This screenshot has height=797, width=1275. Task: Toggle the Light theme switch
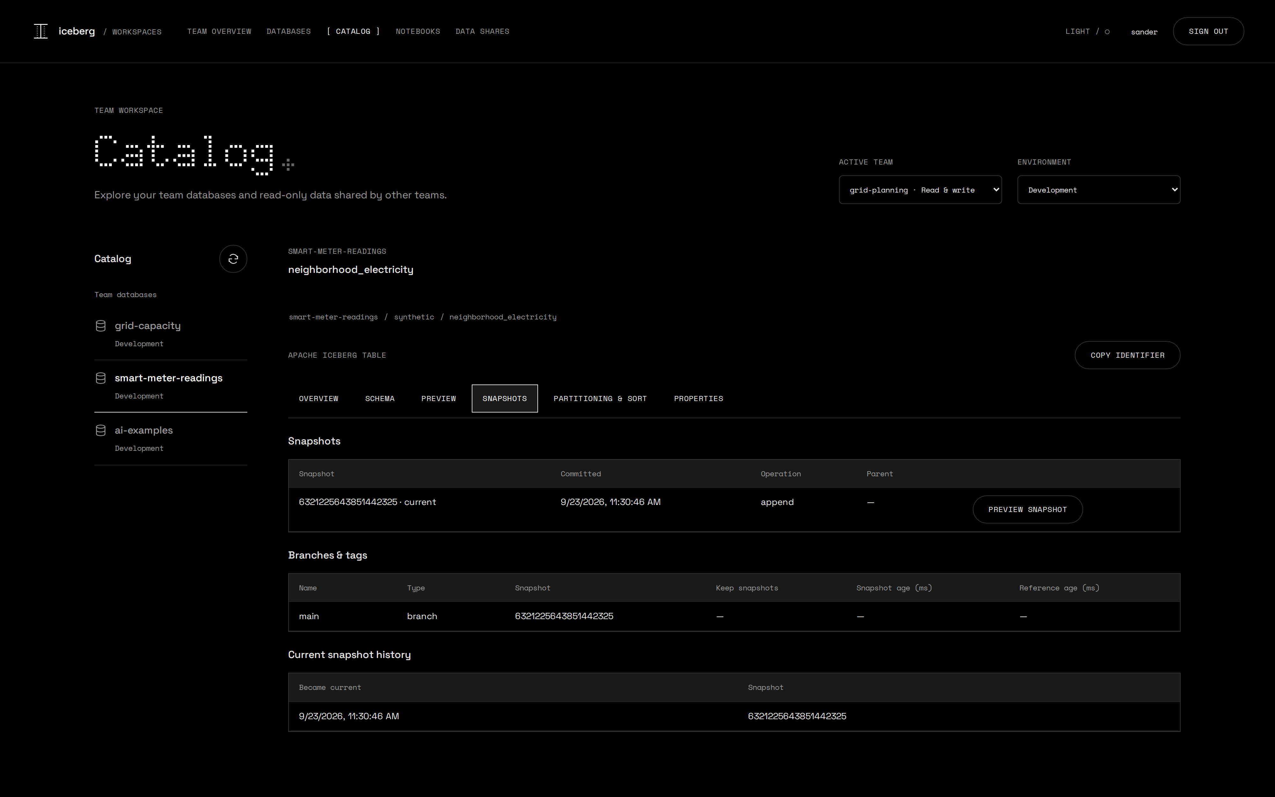tap(1088, 32)
